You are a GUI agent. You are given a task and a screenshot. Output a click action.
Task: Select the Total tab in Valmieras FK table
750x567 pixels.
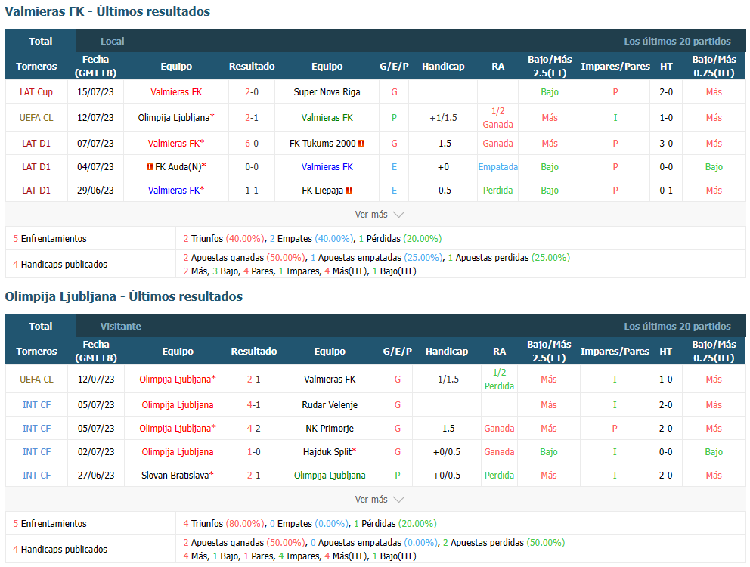click(x=41, y=41)
